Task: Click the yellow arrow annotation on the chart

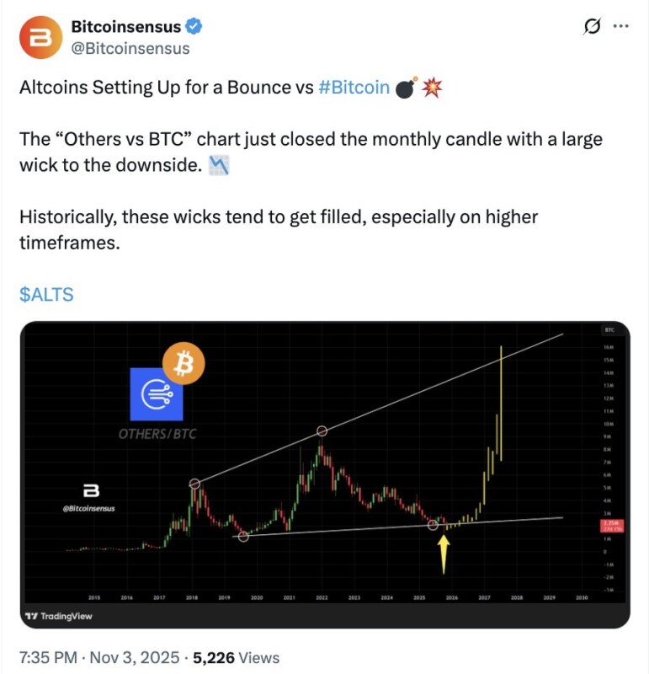Action: 444,554
